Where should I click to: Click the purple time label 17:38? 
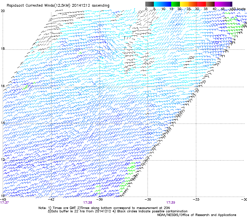pyautogui.click(x=87, y=203)
